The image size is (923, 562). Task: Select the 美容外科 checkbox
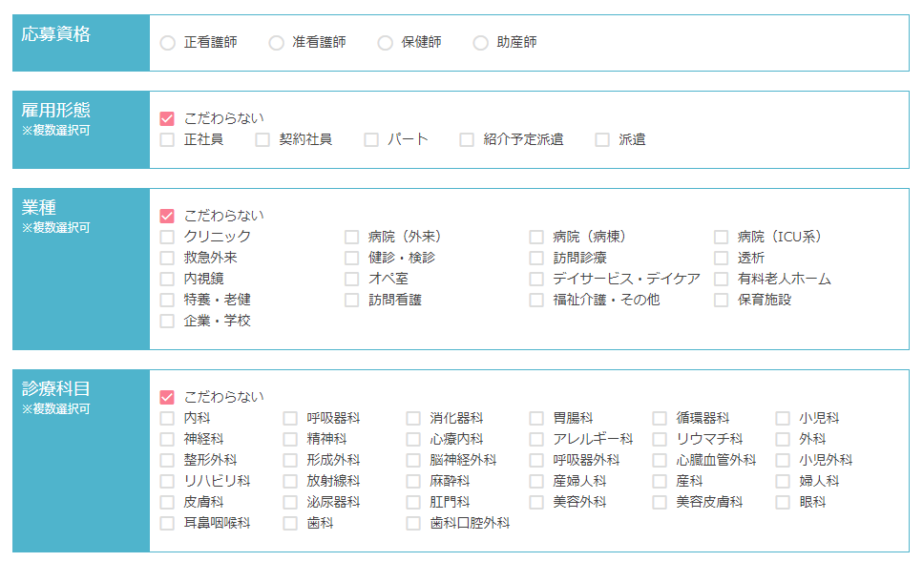(x=536, y=503)
